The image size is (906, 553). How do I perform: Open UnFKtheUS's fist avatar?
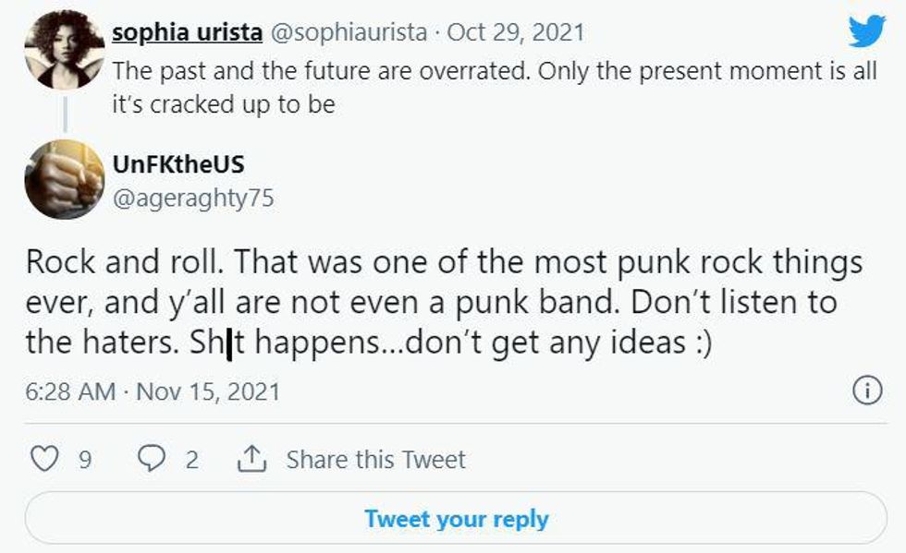tap(64, 179)
